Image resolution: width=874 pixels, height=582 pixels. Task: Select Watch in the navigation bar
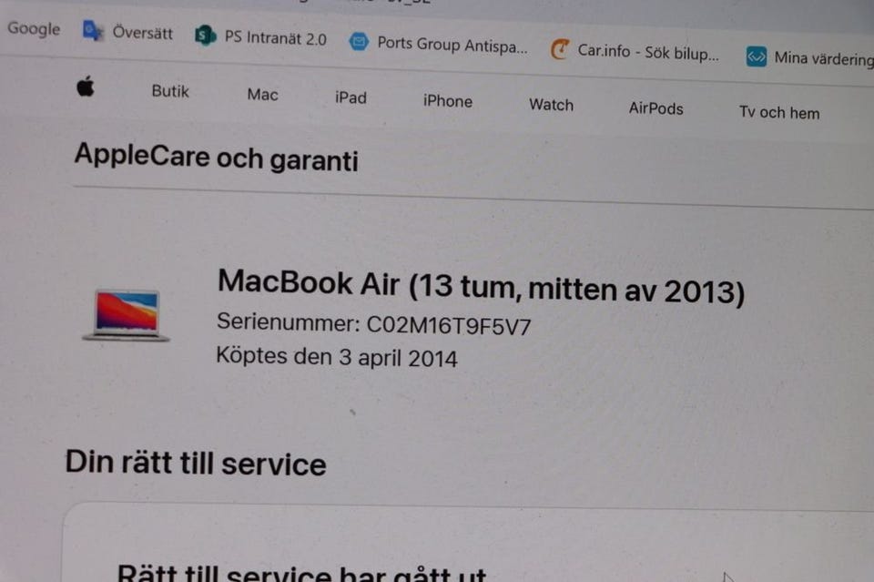[x=551, y=104]
